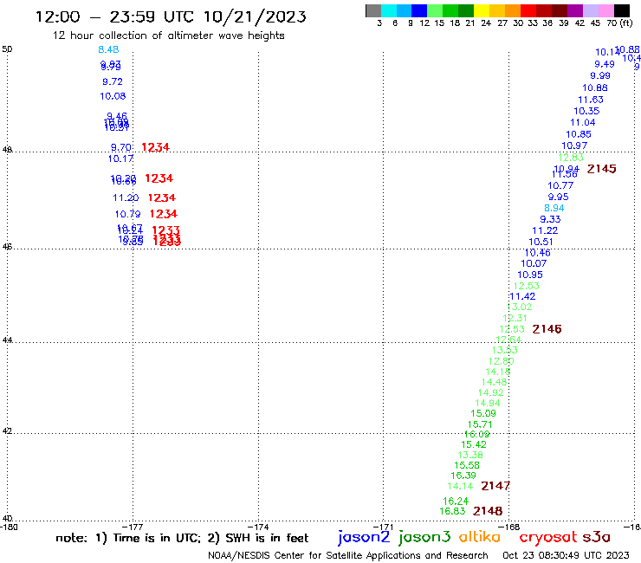Click the dark red 2145 time label
This screenshot has height=563, width=641.
click(601, 169)
